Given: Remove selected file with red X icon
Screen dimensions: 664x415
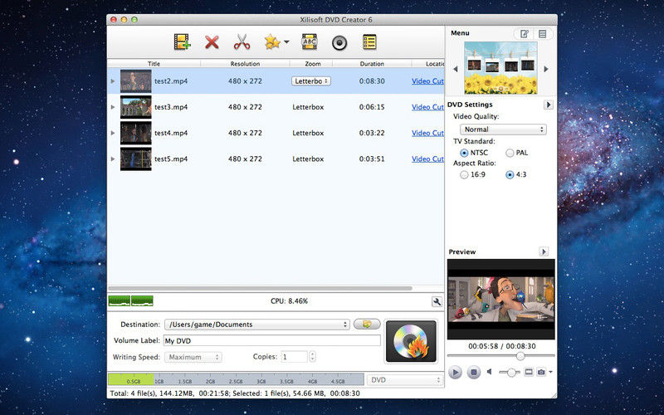Looking at the screenshot, I should (212, 42).
